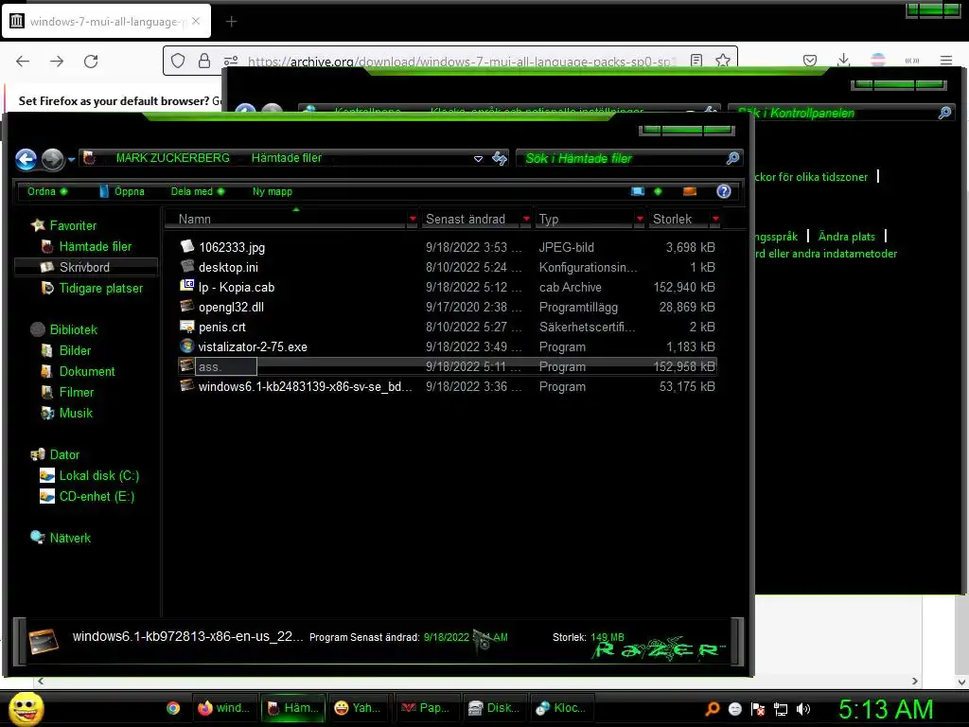
Task: Click the MARK ZUCKERBERG breadcrumb
Action: coord(172,158)
